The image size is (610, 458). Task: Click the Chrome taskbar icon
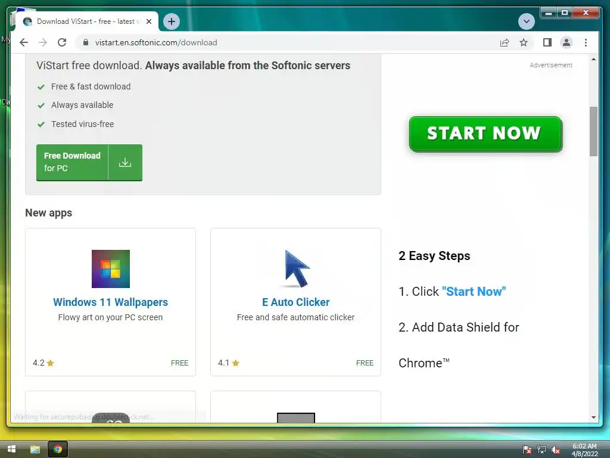(x=58, y=449)
